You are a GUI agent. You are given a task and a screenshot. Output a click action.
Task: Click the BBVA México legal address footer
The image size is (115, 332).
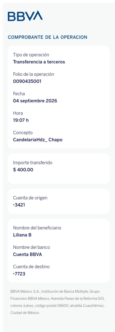(57, 302)
